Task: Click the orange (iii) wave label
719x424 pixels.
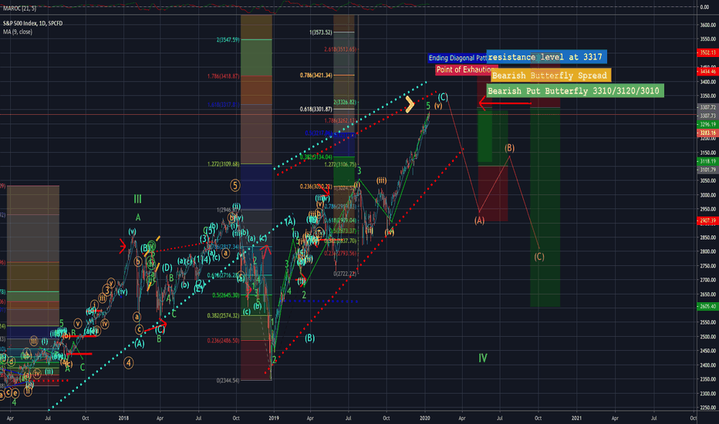Action: [382, 180]
